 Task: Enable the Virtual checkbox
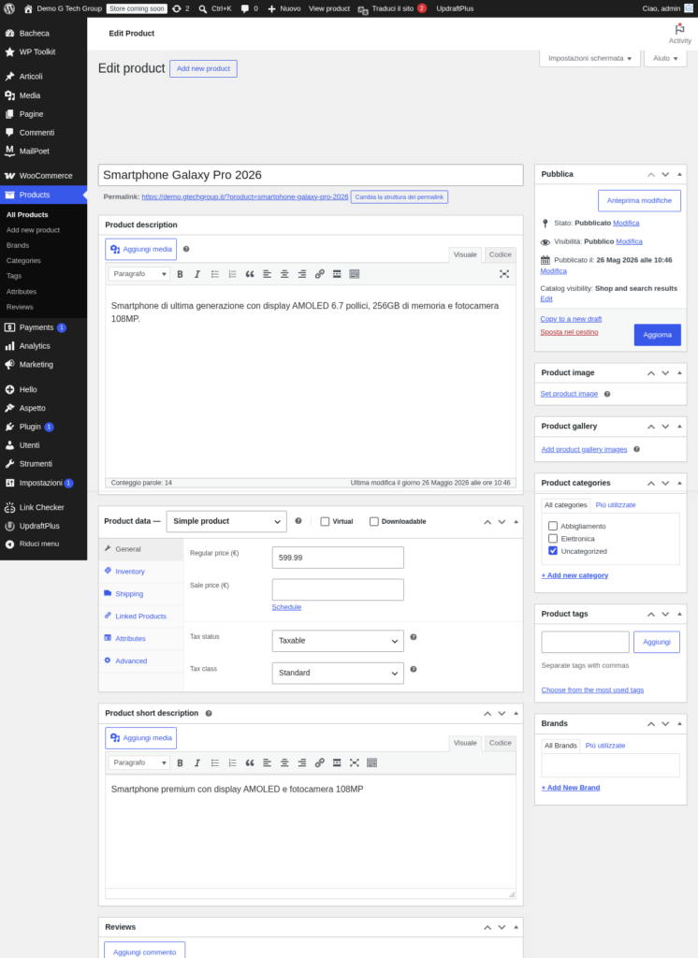[x=325, y=522]
